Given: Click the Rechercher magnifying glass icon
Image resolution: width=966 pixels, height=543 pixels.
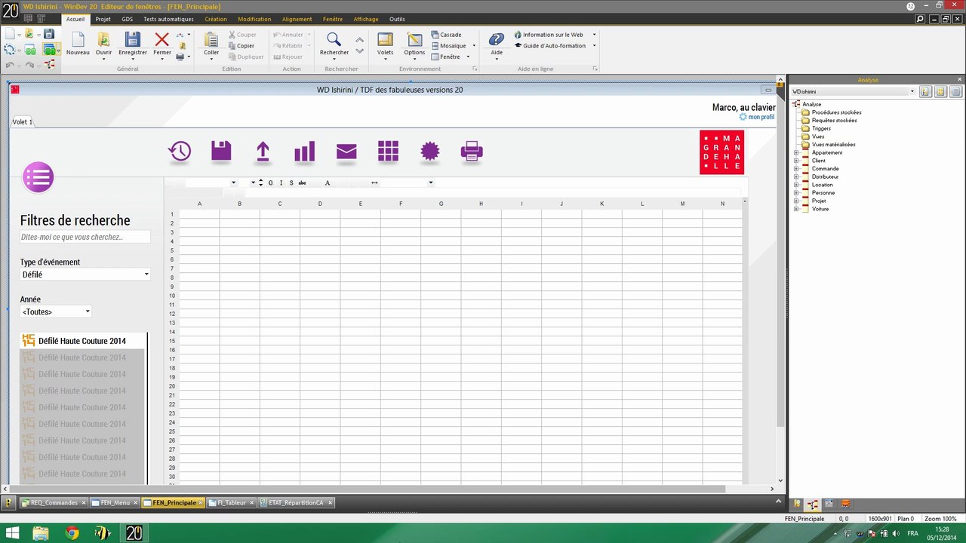Looking at the screenshot, I should (x=334, y=40).
